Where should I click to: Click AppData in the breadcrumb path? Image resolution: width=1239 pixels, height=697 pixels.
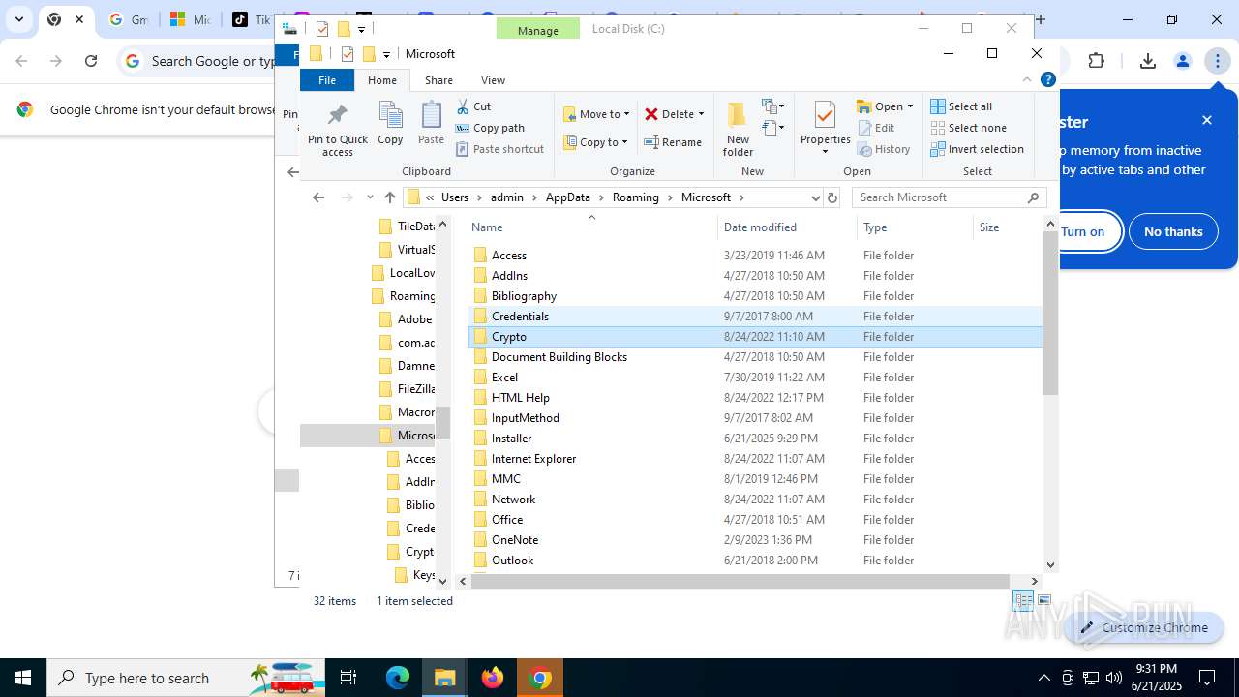[567, 197]
